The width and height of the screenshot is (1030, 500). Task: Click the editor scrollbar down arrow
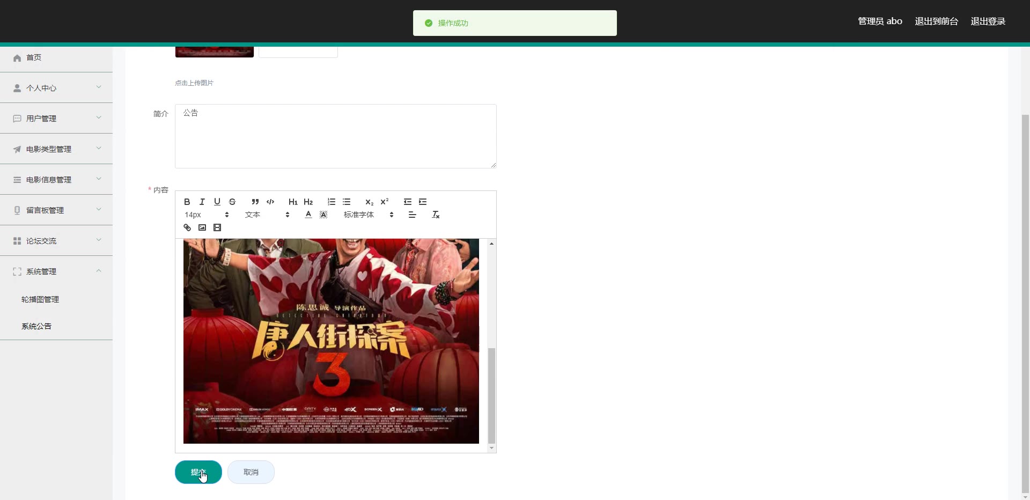(x=491, y=448)
